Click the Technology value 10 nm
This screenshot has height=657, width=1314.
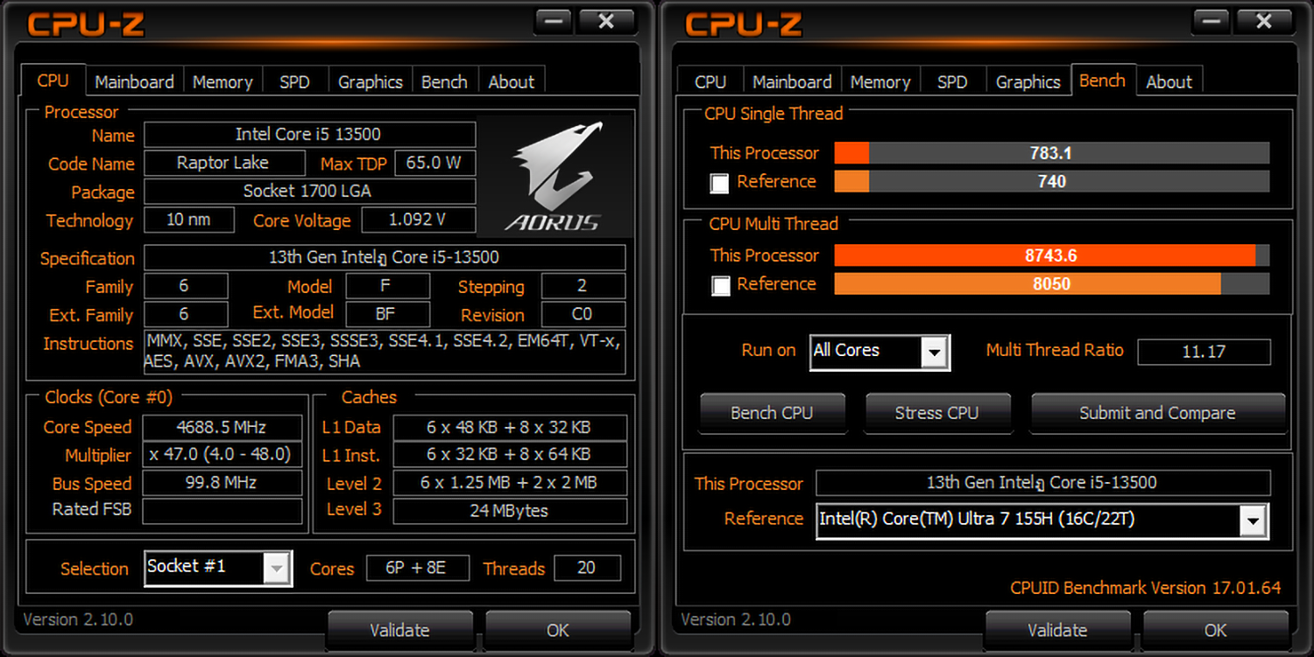coord(188,220)
